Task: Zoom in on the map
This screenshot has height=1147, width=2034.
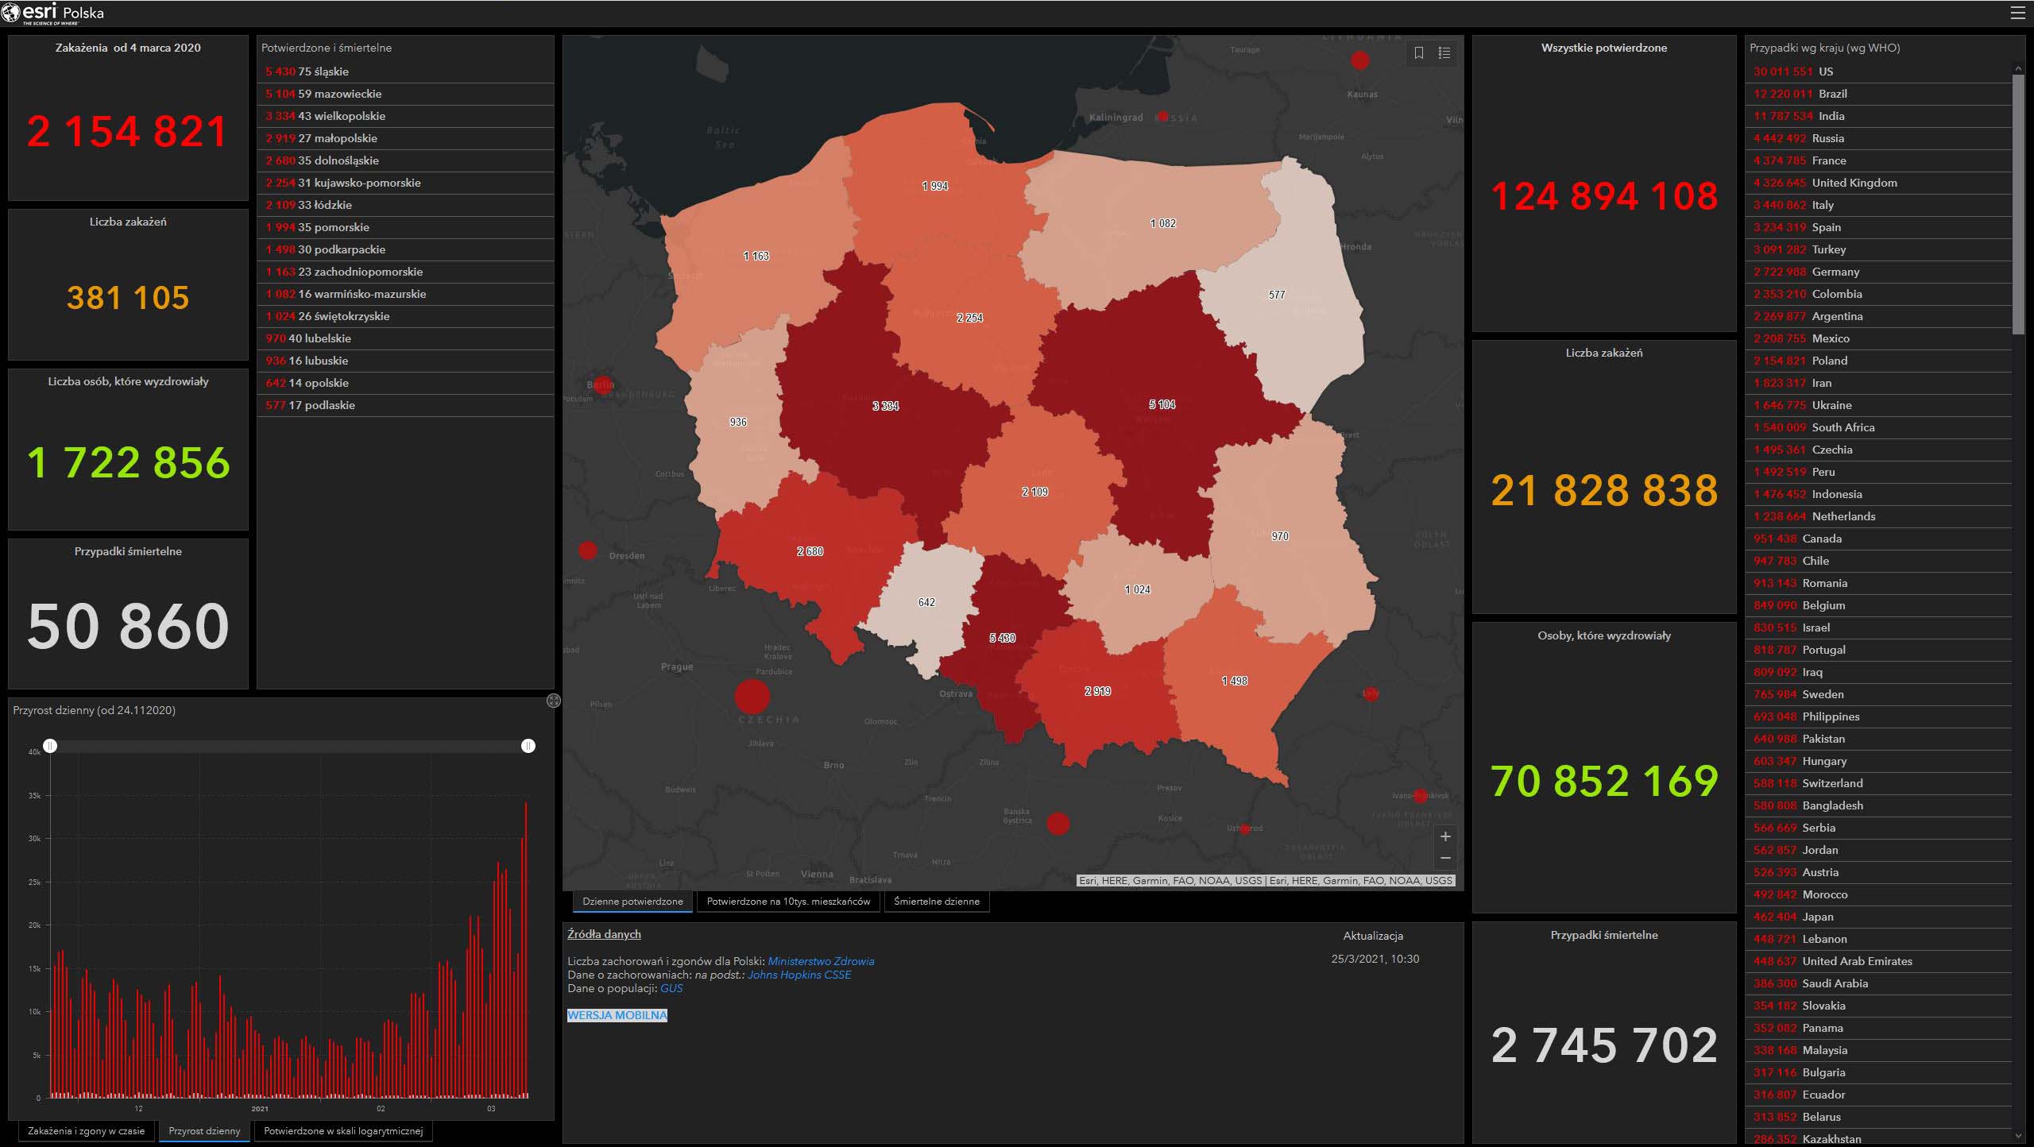Action: [1445, 836]
